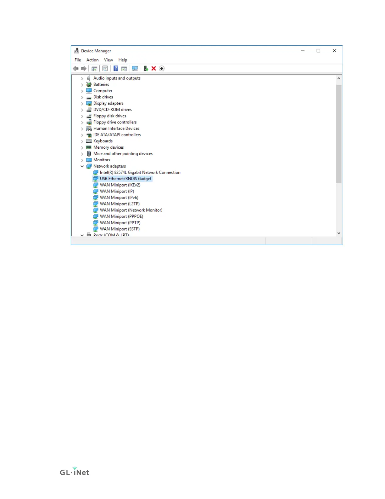
Task: Click the Disk drives category icon
Action: 89,97
